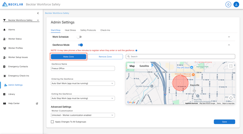
Task: Click the Admin Settings person-gear icon
Action: 6,85
